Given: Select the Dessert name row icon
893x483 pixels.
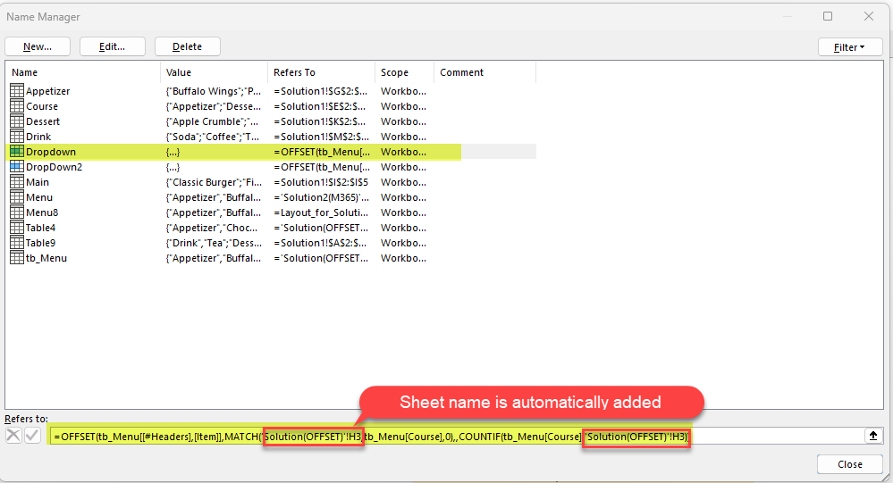Looking at the screenshot, I should coord(16,121).
